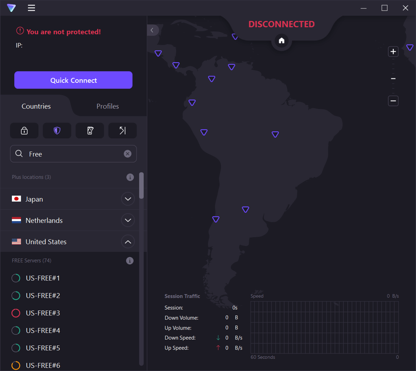Connect to US-FREE#3 server
Viewport: 416px width, 371px height.
(x=43, y=313)
